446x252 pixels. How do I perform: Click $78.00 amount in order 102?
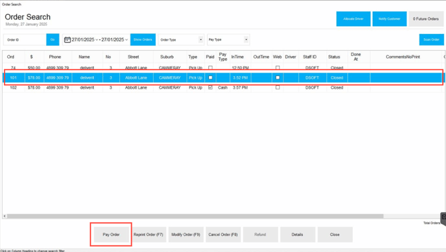34,88
